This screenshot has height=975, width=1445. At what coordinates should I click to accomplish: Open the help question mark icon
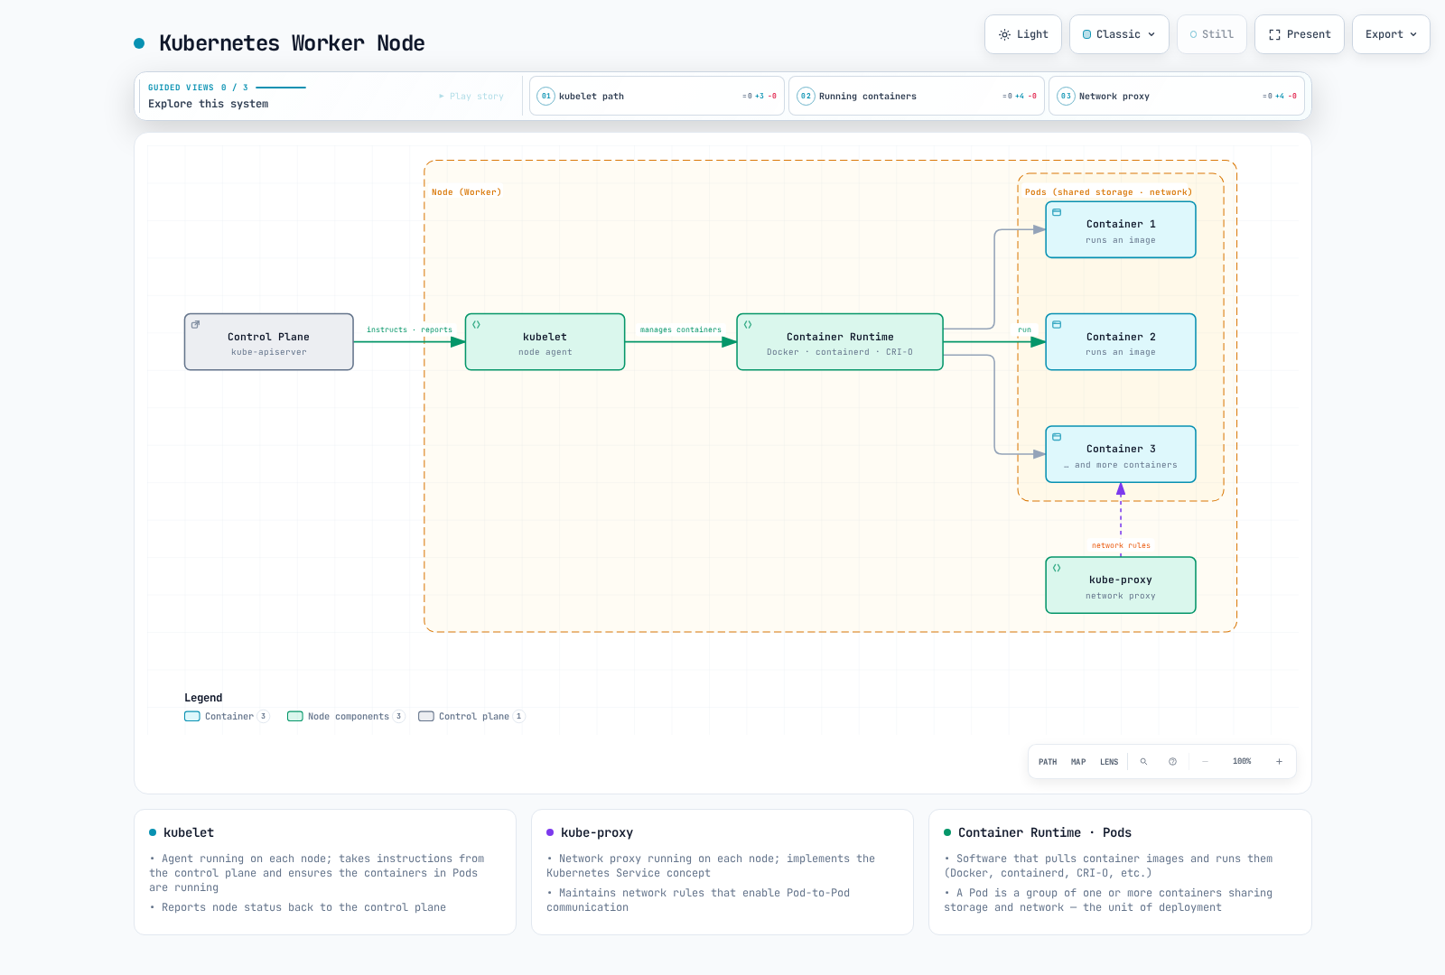[1172, 762]
